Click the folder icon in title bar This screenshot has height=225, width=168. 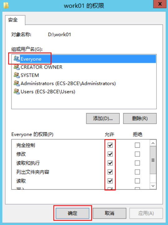click(6, 6)
